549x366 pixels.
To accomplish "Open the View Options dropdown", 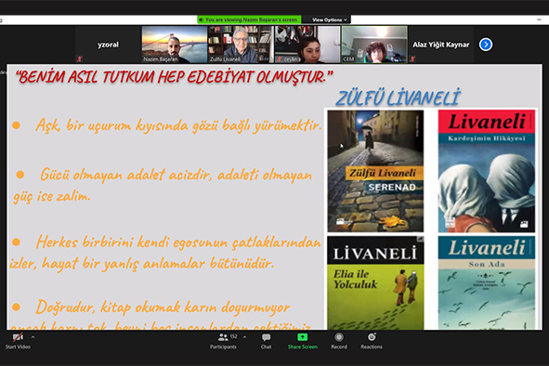I will point(329,20).
